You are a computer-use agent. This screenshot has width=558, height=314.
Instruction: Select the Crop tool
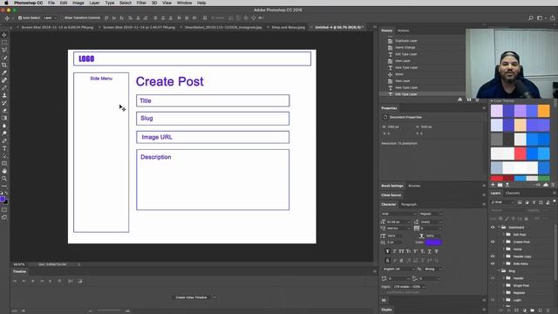click(4, 65)
